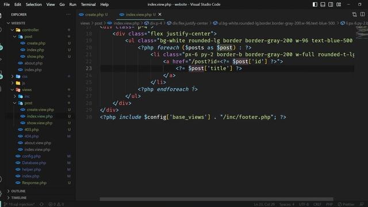The height and width of the screenshot is (207, 368).
Task: Open the Terminal menu
Action: (88, 5)
